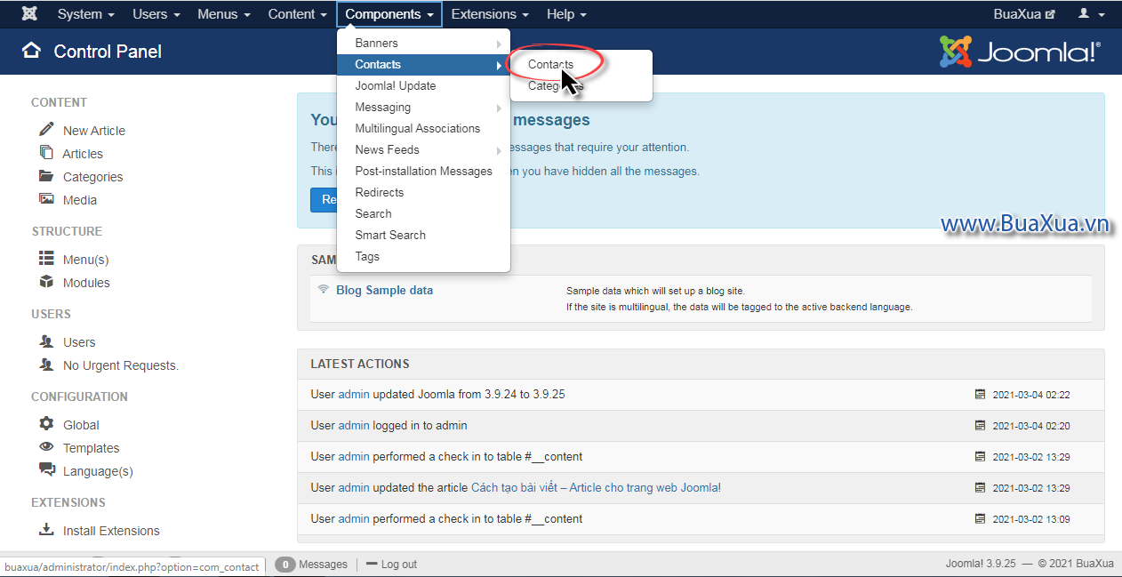Open the Menus dropdown
Screen dimensions: 1122x577
(x=224, y=14)
